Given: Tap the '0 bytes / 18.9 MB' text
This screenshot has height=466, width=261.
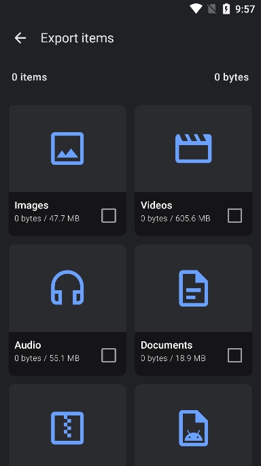Looking at the screenshot, I should [x=173, y=358].
